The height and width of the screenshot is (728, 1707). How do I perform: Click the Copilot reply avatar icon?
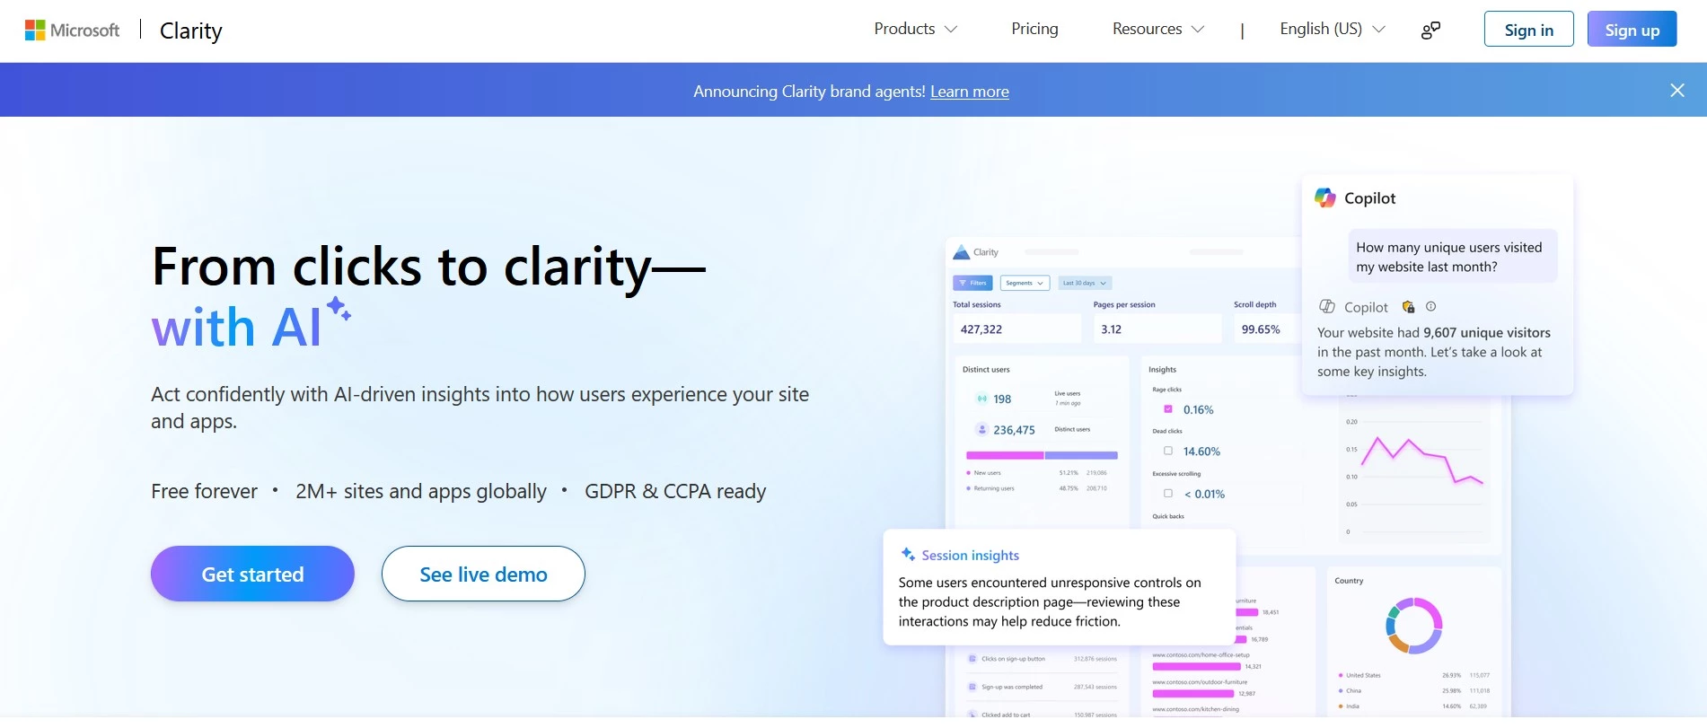coord(1326,306)
